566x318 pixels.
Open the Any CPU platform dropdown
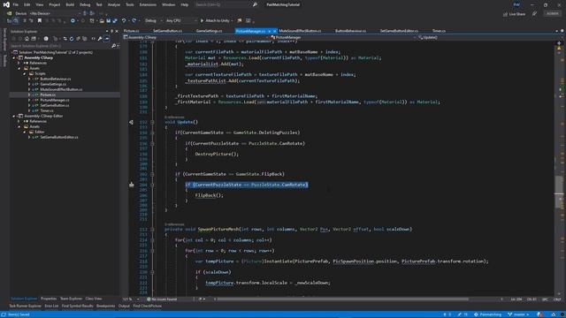click(x=181, y=21)
